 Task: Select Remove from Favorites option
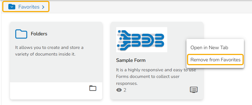point(215,60)
